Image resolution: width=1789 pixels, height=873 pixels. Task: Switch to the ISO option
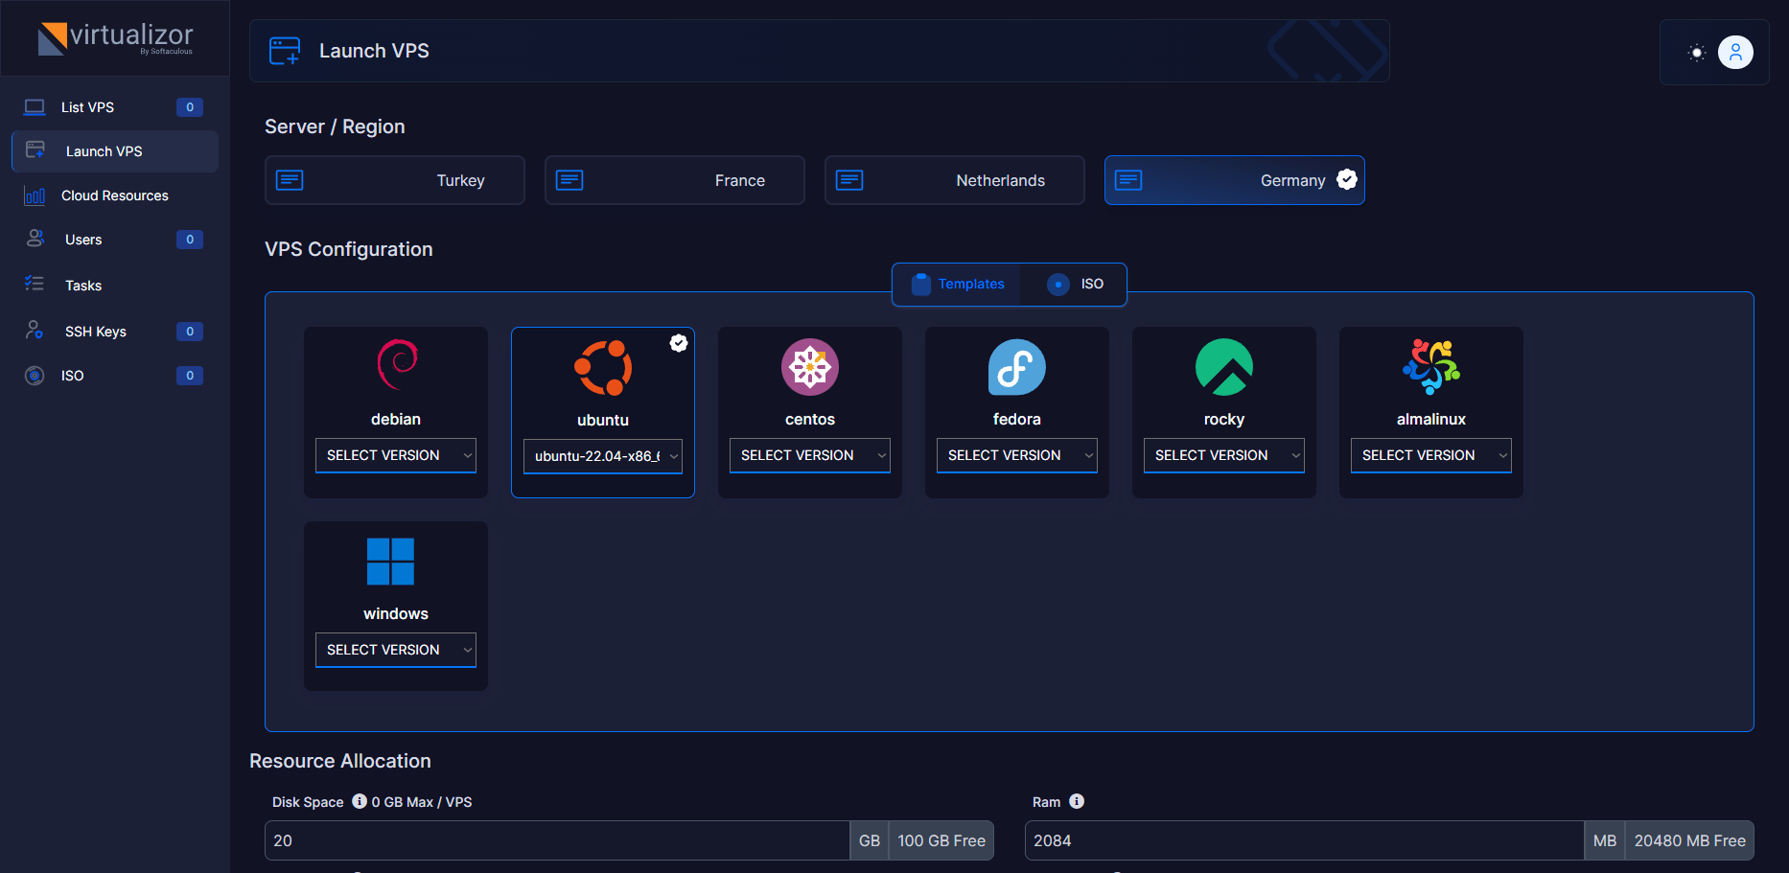point(1076,284)
